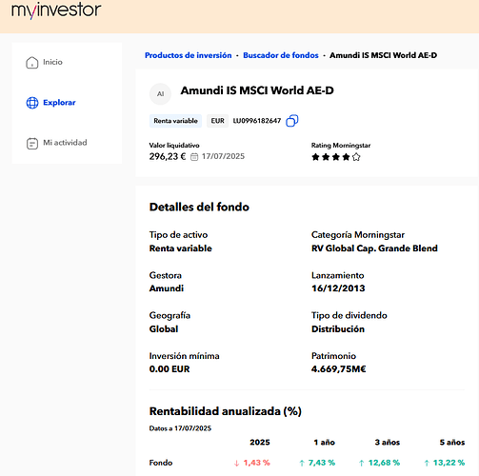The image size is (479, 476).
Task: Click the Inversión mínima label
Action: tap(185, 356)
